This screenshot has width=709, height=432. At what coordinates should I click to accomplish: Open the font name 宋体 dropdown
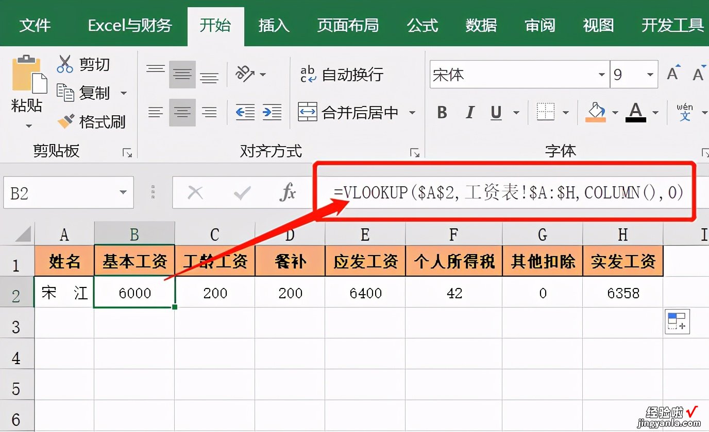[x=602, y=75]
